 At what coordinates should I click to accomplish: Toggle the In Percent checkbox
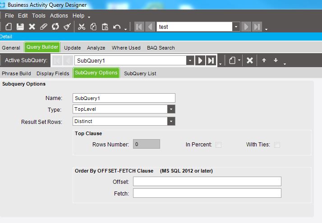pos(218,145)
